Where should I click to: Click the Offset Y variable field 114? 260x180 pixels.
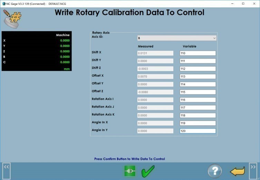[198, 84]
